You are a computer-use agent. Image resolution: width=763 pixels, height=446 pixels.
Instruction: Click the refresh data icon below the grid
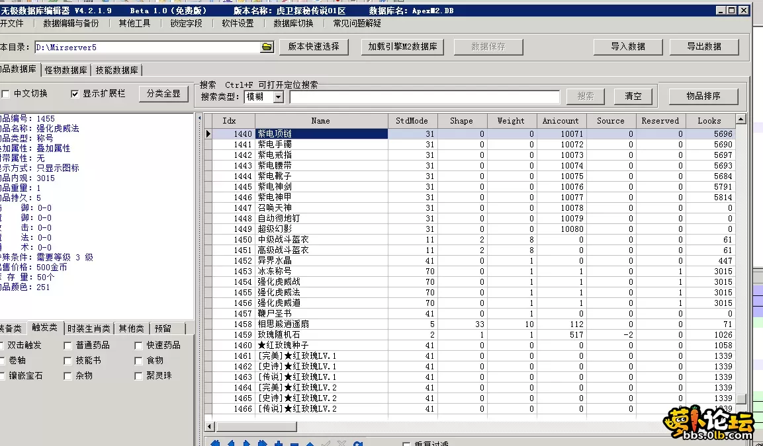coord(357,443)
